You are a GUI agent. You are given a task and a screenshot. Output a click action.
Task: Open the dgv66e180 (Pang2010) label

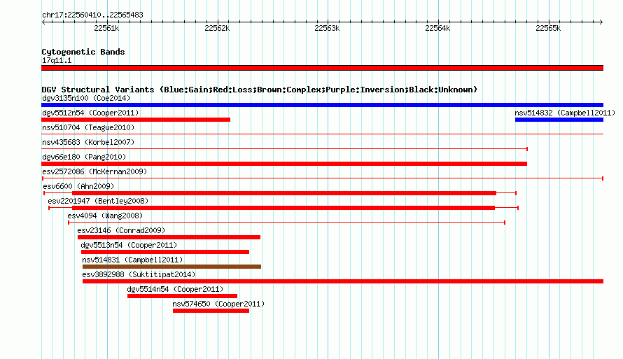click(x=84, y=157)
